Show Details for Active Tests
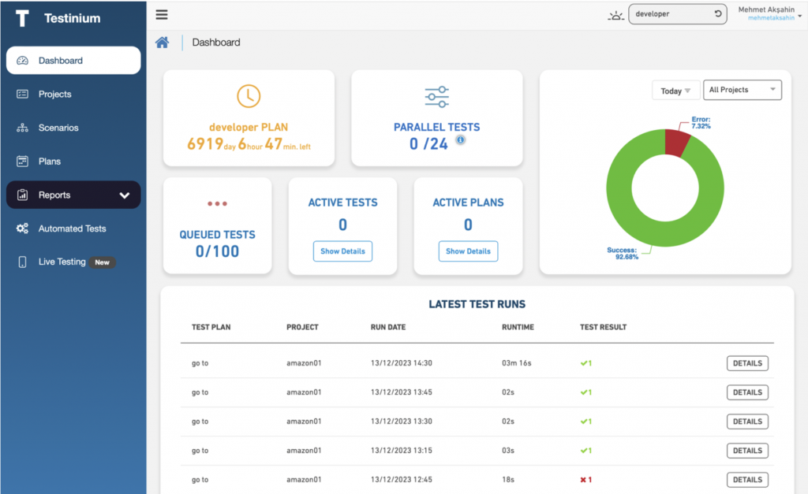Image resolution: width=808 pixels, height=494 pixels. pos(342,251)
